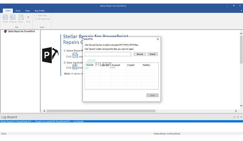Click the Size (KB) column header
Image resolution: width=243 pixels, height=141 pixels.
tap(106, 65)
